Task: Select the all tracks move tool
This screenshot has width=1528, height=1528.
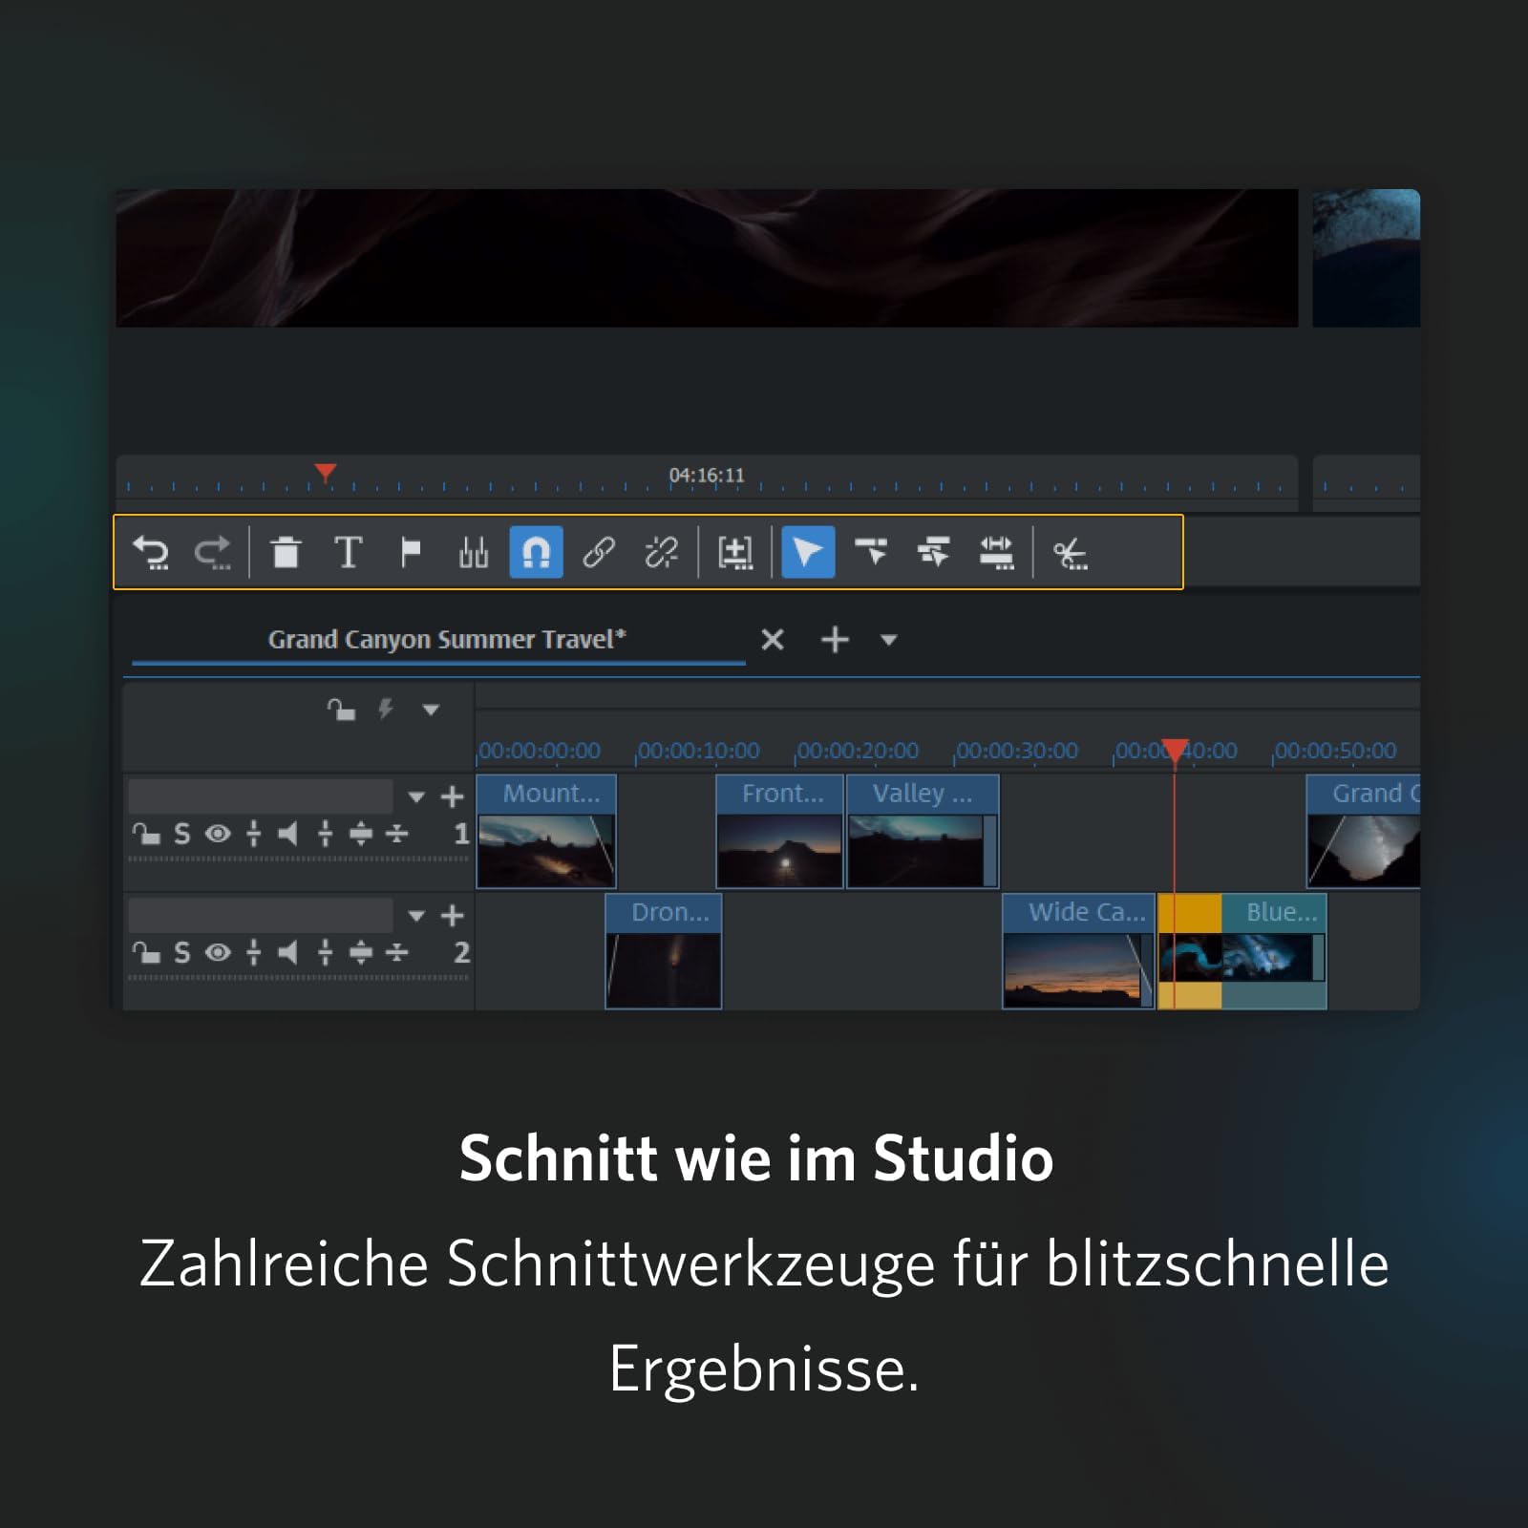Action: (933, 551)
